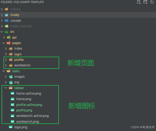
Task: Expand the .history folder chevron
Action: (x=2, y=9)
